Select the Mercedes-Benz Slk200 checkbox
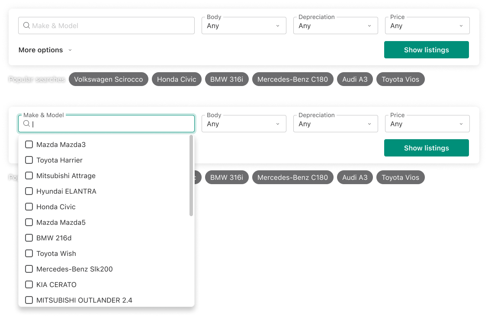 [x=29, y=269]
